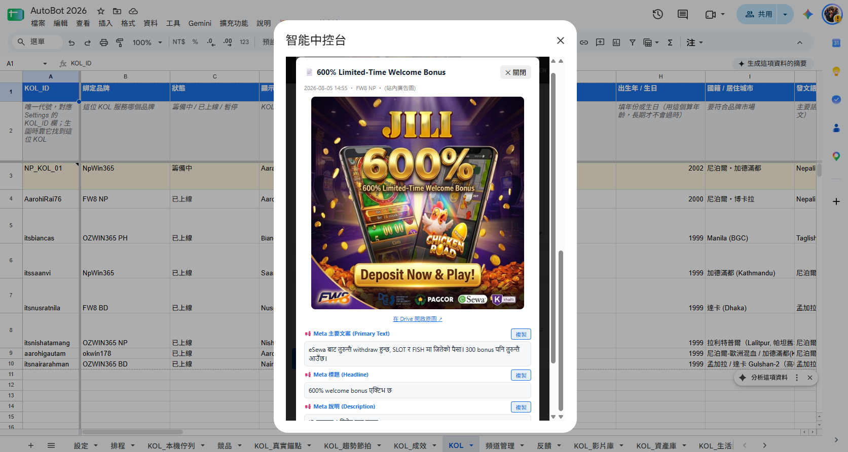Click the Undo toolbar icon
The height and width of the screenshot is (452, 848).
point(71,43)
